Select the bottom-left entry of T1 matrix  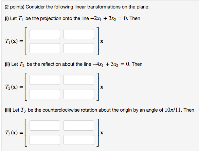pyautogui.click(x=45, y=48)
